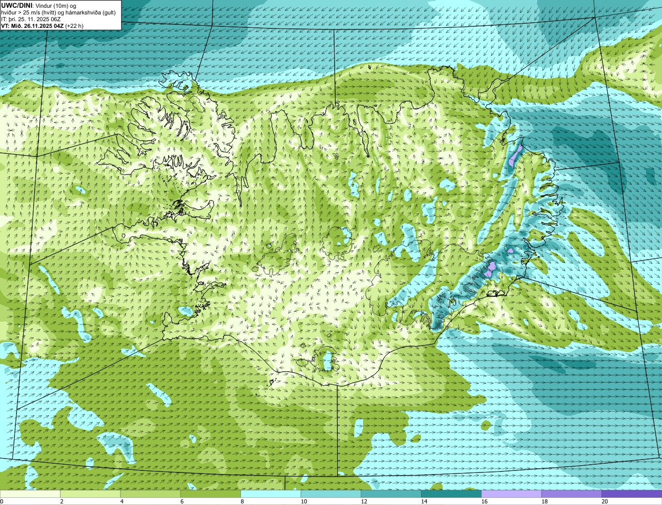This screenshot has height=505, width=662.
Task: Click the legend label "4"
Action: pos(122,501)
